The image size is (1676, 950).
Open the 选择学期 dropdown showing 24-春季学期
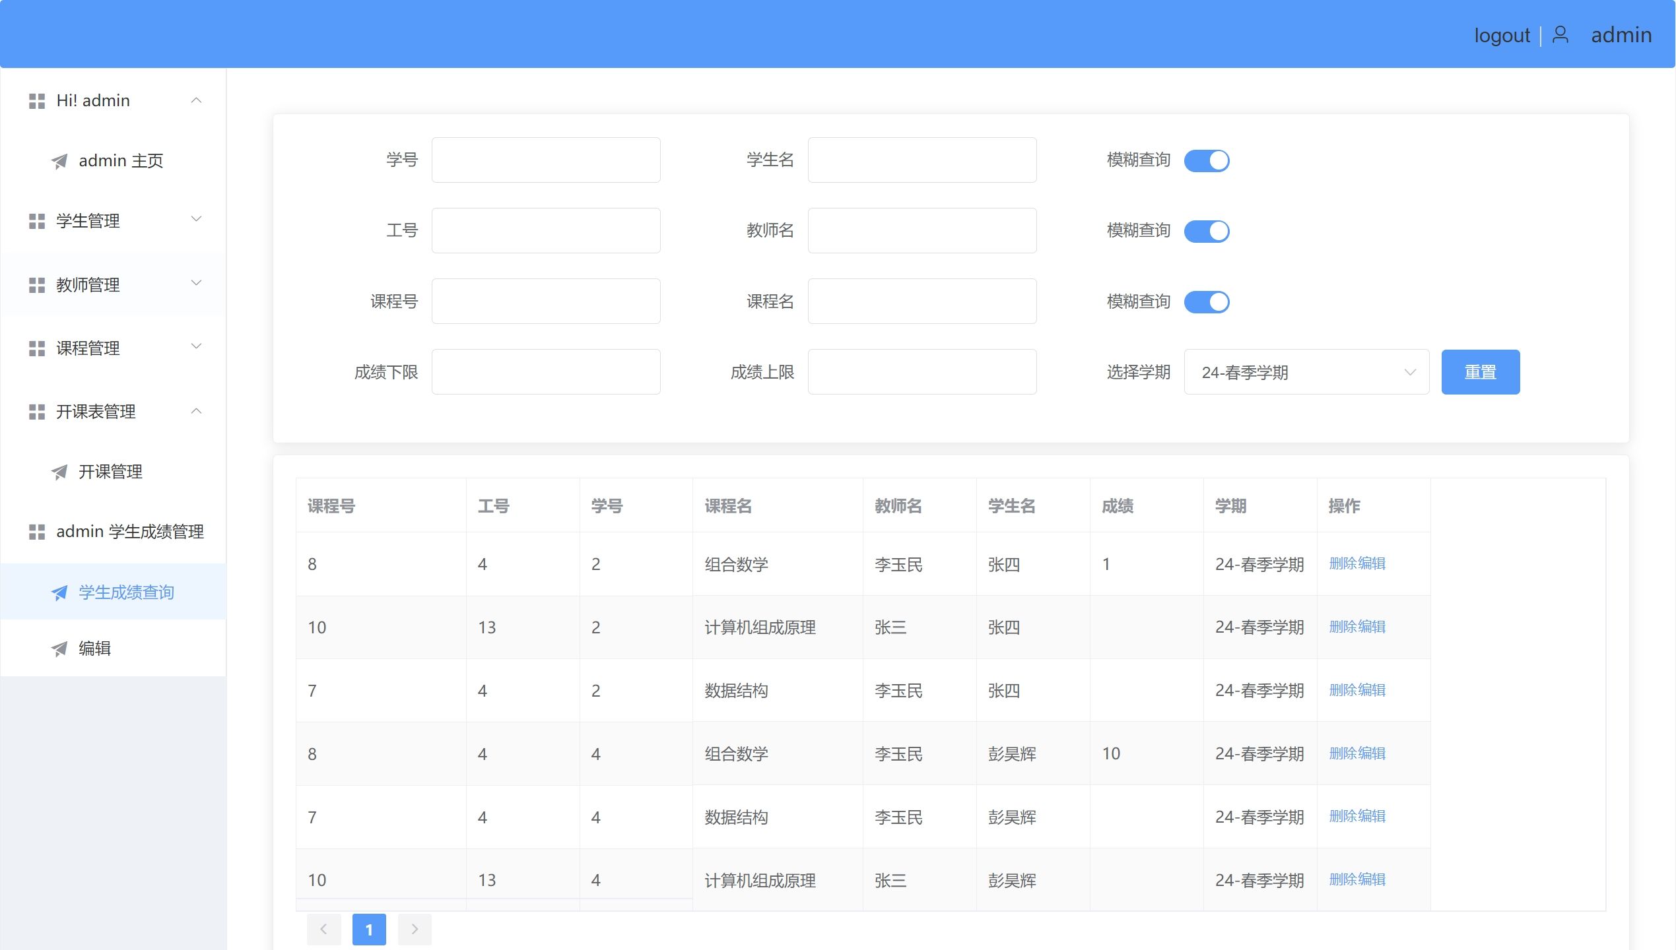pyautogui.click(x=1306, y=372)
